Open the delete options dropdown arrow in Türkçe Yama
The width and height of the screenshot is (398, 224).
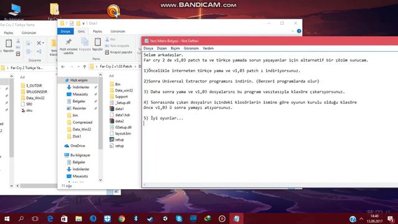(x=44, y=43)
